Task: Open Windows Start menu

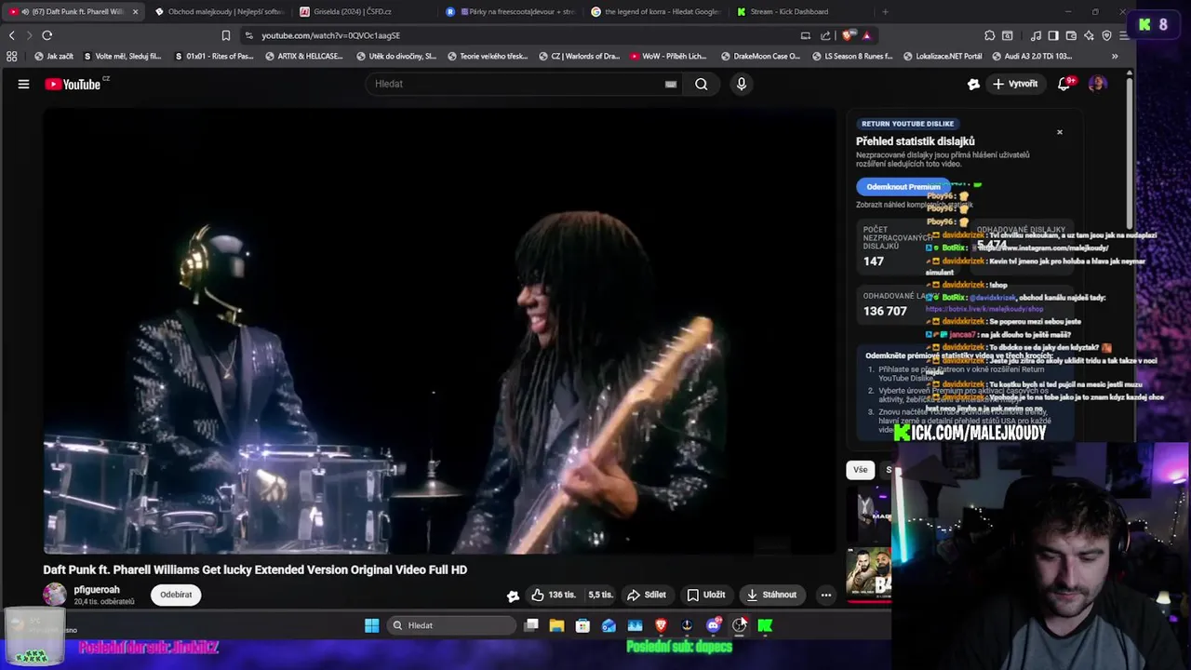Action: 371,625
